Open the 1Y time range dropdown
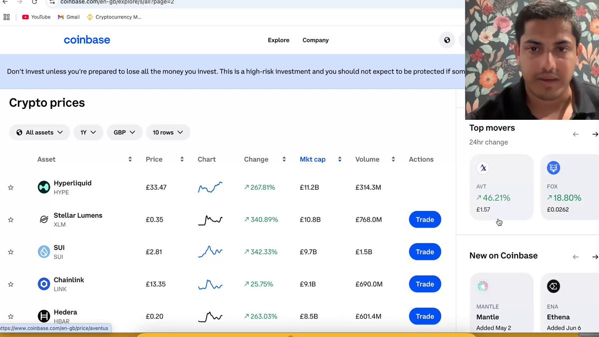The image size is (599, 337). (88, 132)
